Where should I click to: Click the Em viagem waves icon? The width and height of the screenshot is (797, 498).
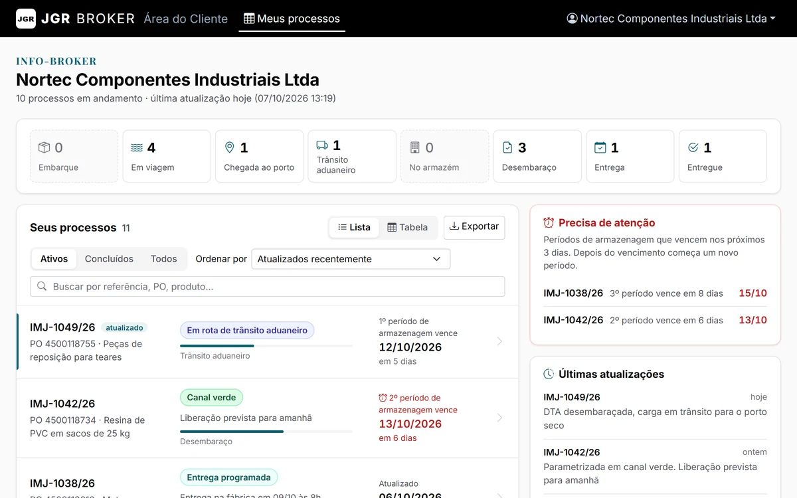(137, 147)
